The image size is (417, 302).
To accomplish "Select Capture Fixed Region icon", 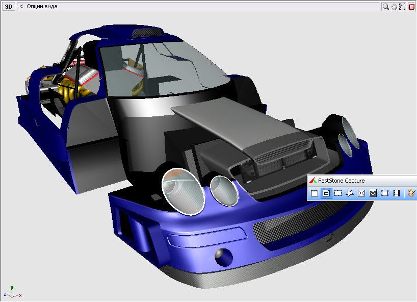I will click(385, 193).
